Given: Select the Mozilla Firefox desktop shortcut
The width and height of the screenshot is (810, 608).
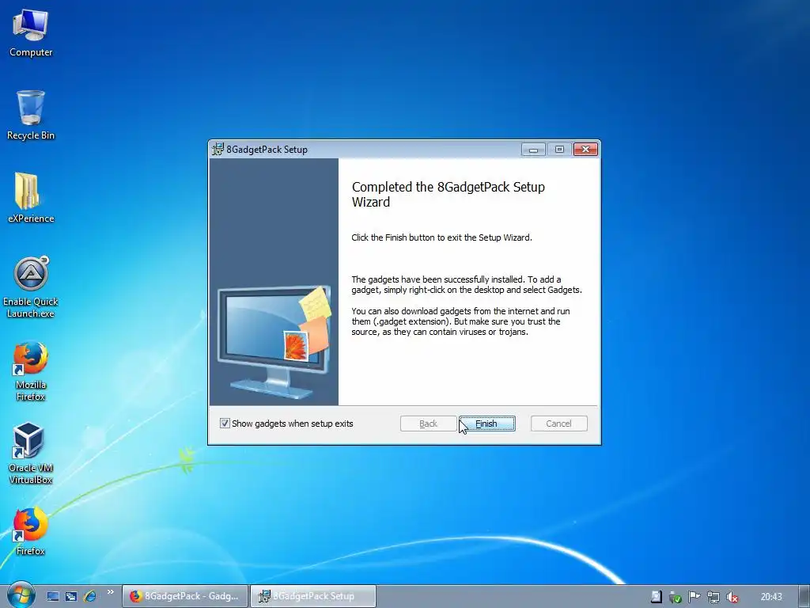Looking at the screenshot, I should (31, 370).
